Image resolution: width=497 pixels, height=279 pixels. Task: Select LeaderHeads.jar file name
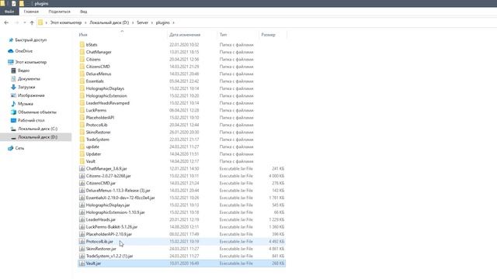click(x=100, y=219)
